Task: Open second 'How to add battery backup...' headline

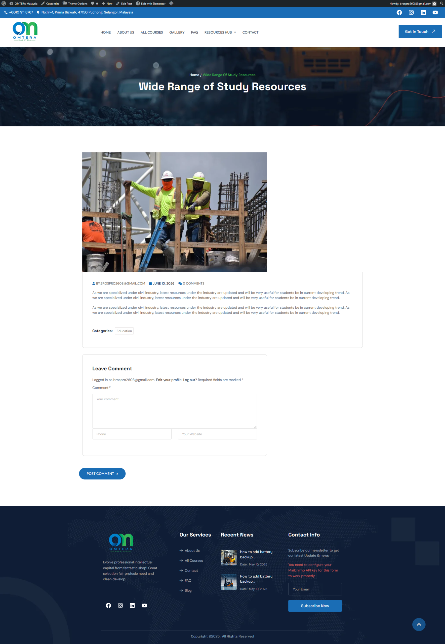Action: [256, 579]
